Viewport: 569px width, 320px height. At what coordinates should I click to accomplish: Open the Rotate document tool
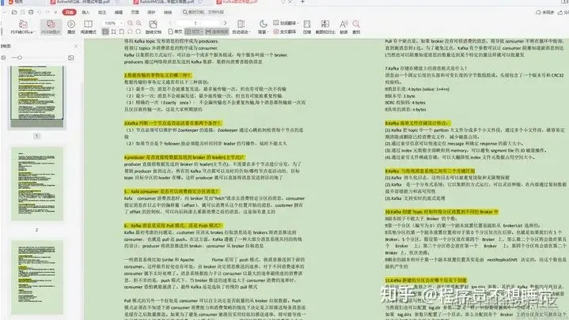[x=154, y=27]
